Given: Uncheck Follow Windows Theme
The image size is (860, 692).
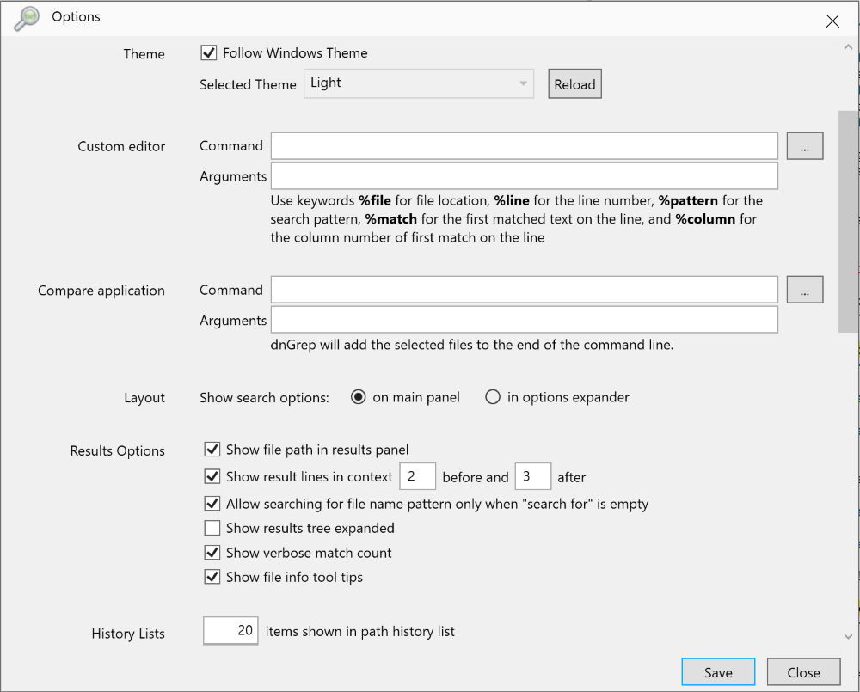Looking at the screenshot, I should click(208, 52).
